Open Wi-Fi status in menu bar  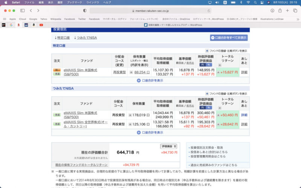[248, 3]
